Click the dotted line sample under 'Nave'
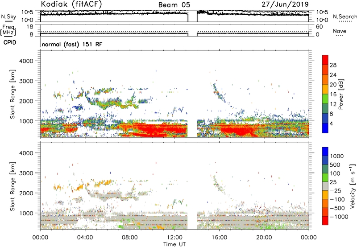357x247 pixels. coord(340,36)
